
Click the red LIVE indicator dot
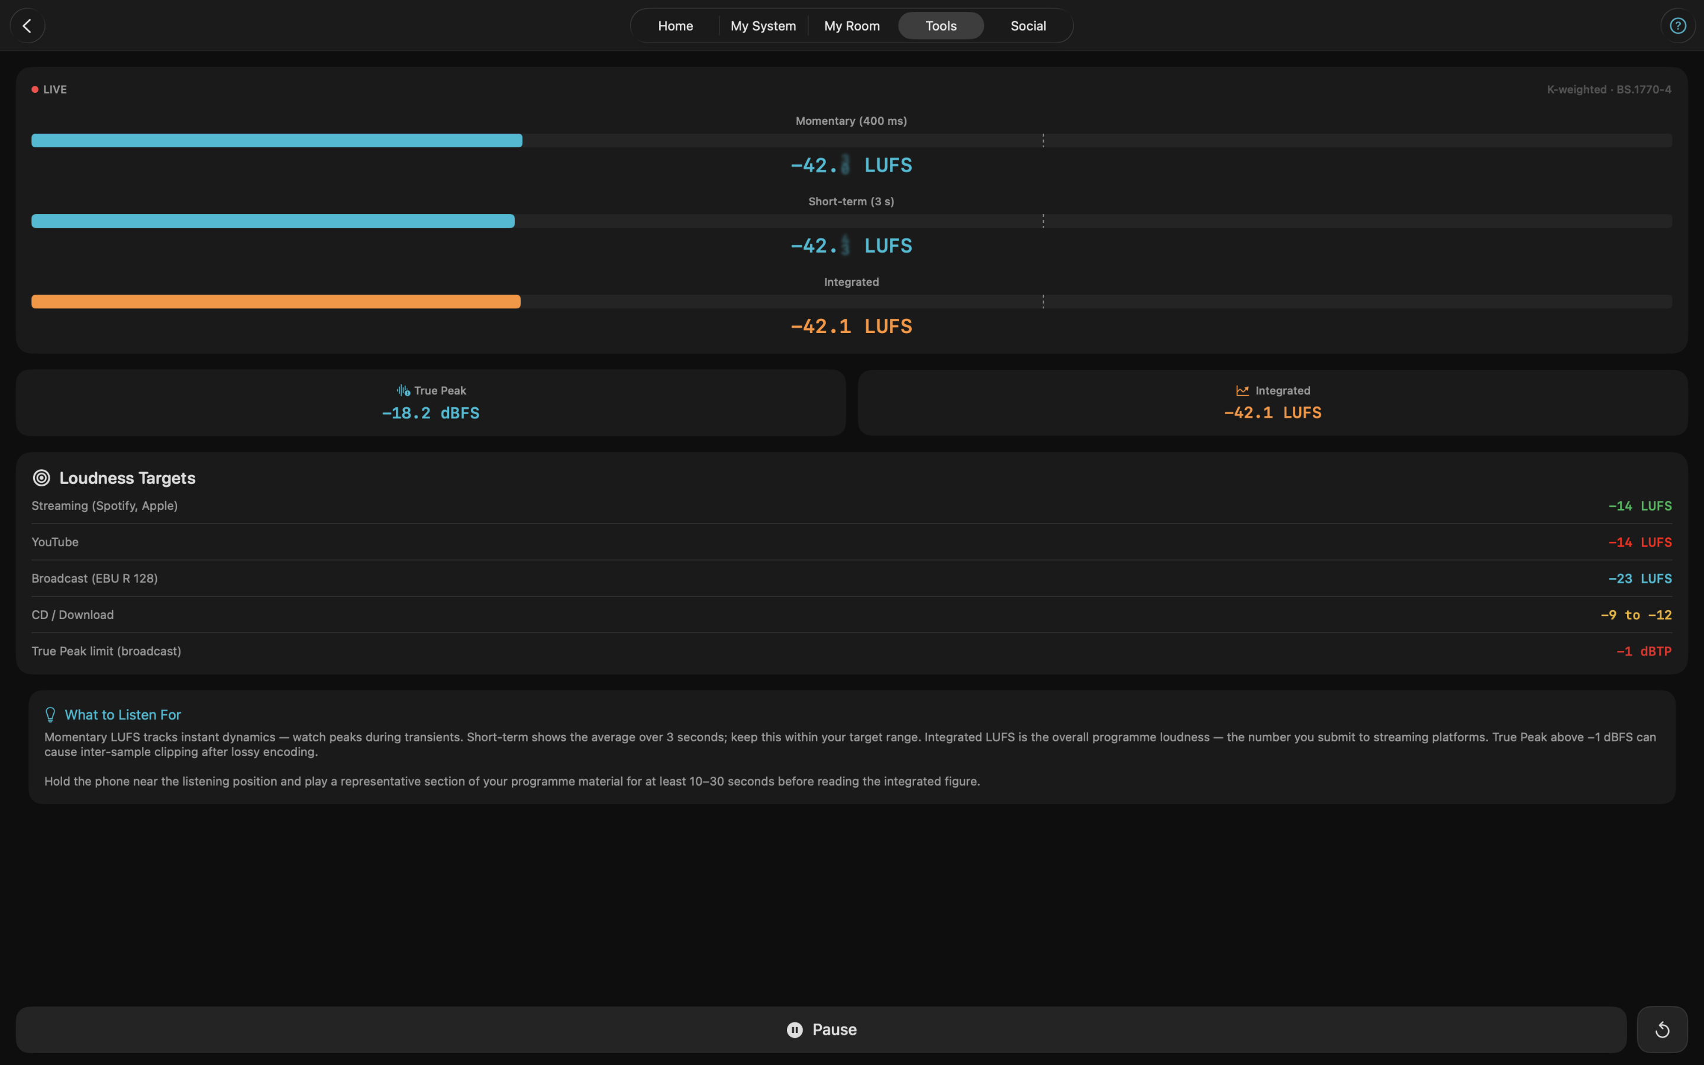[x=34, y=89]
